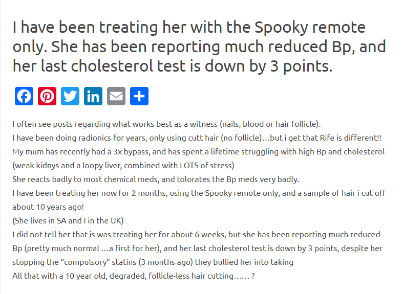403x294 pixels.
Task: Share the article on LinkedIn
Action: click(93, 96)
